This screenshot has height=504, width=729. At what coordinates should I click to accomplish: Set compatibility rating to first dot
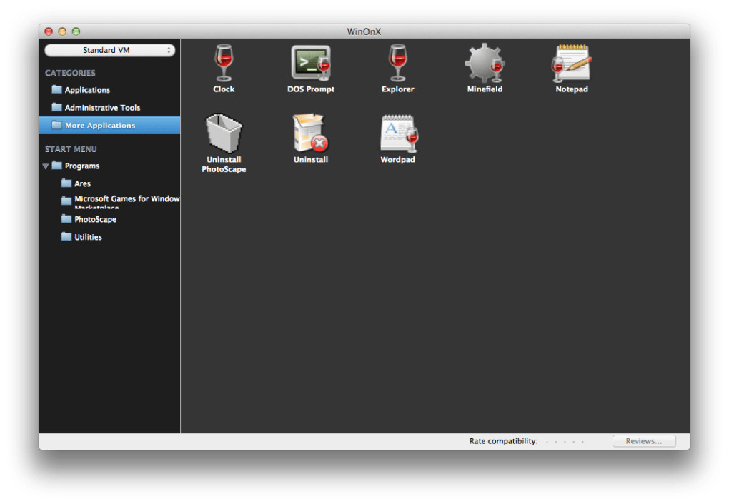coord(547,442)
